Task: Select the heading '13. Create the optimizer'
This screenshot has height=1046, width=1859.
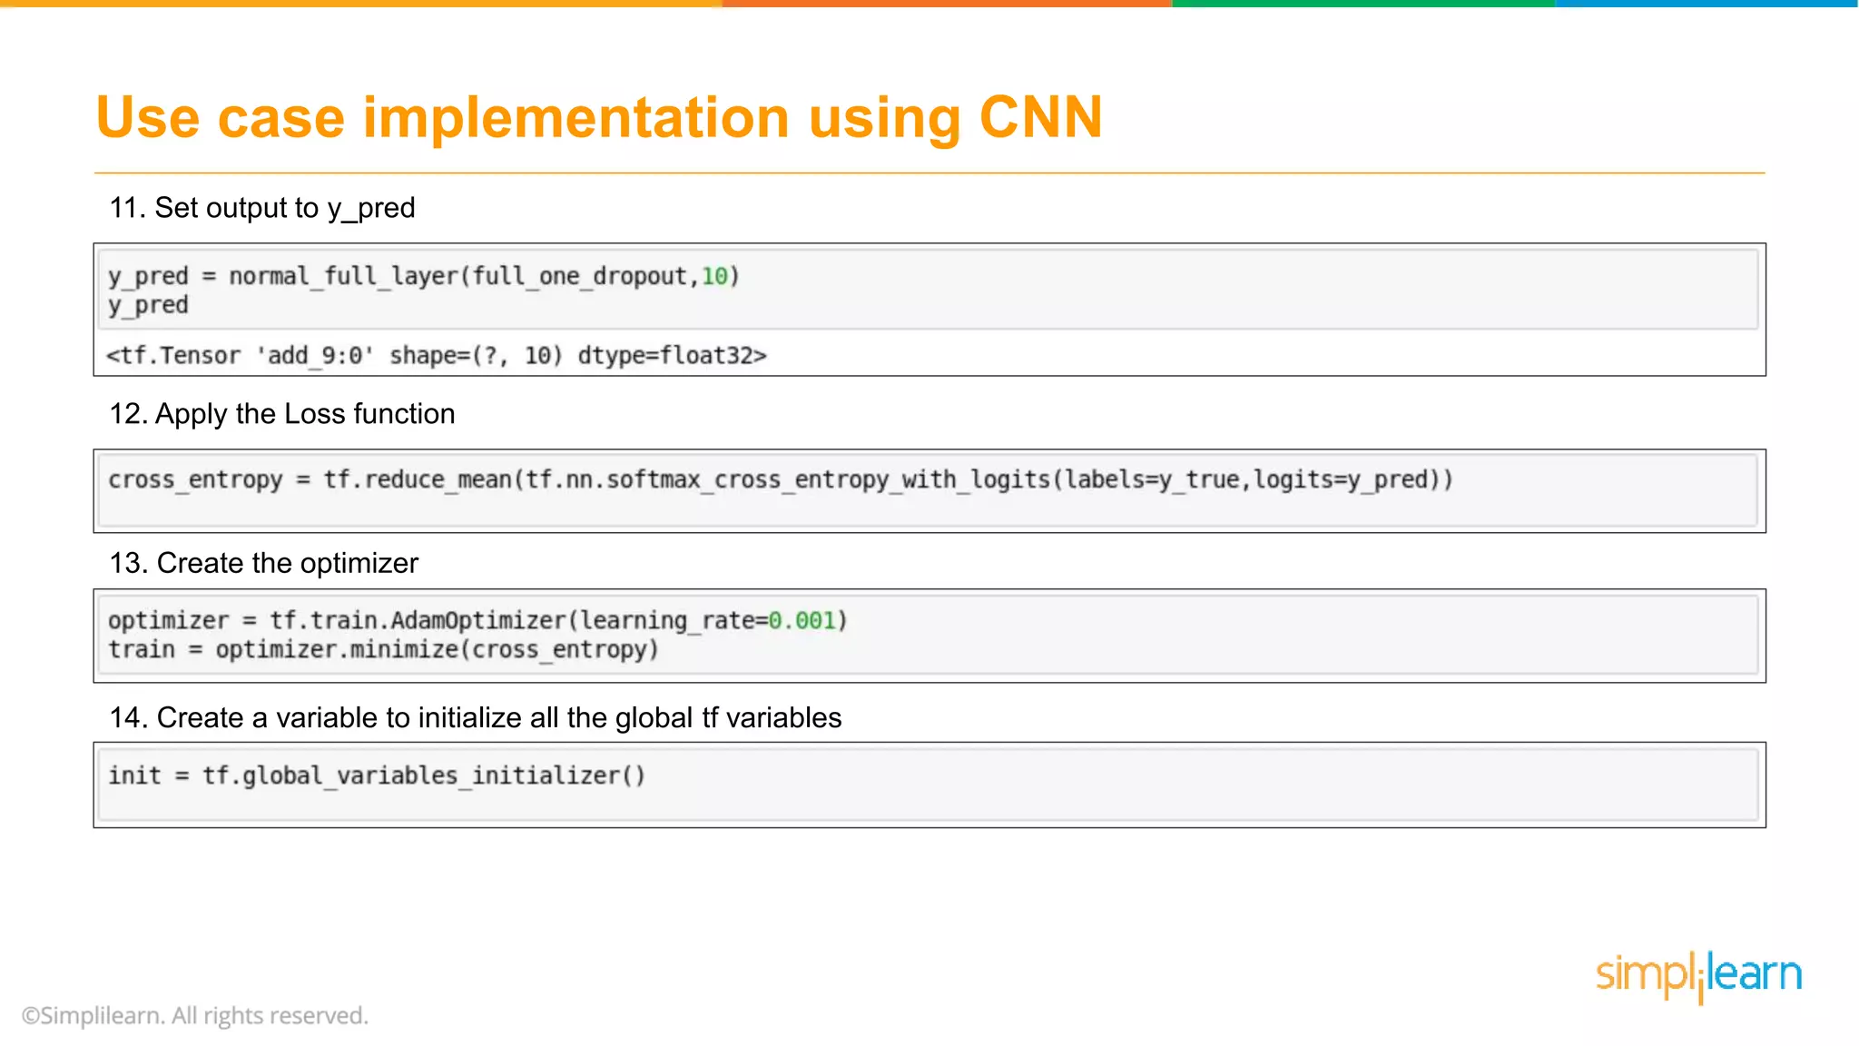Action: coord(264,563)
